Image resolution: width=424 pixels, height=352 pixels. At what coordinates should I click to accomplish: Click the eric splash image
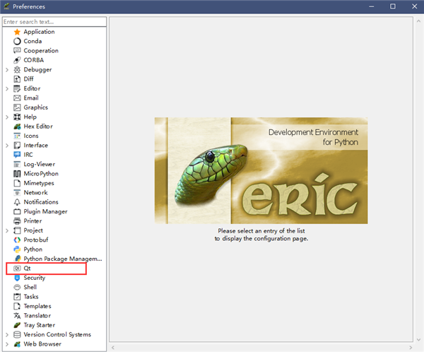click(x=261, y=170)
